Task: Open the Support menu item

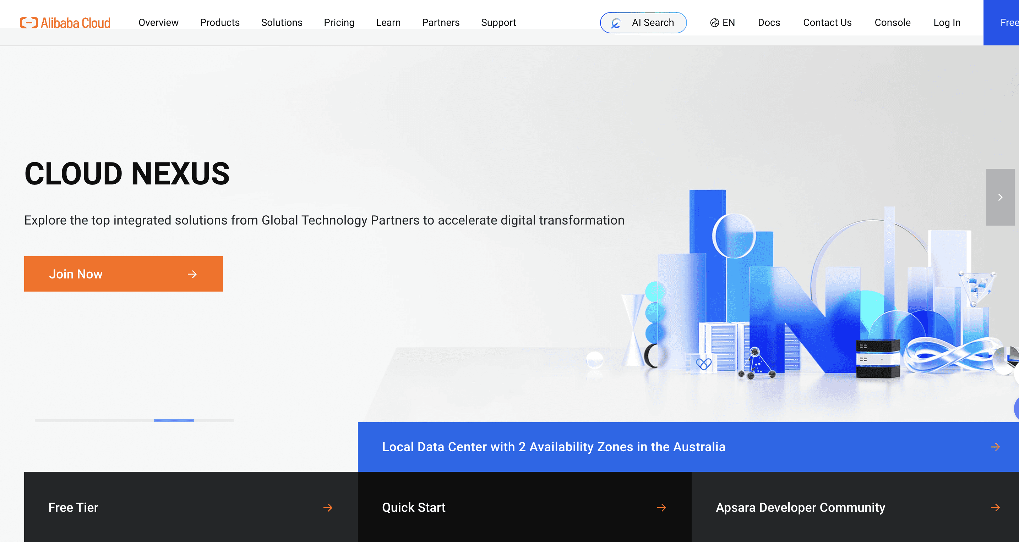Action: (x=498, y=23)
